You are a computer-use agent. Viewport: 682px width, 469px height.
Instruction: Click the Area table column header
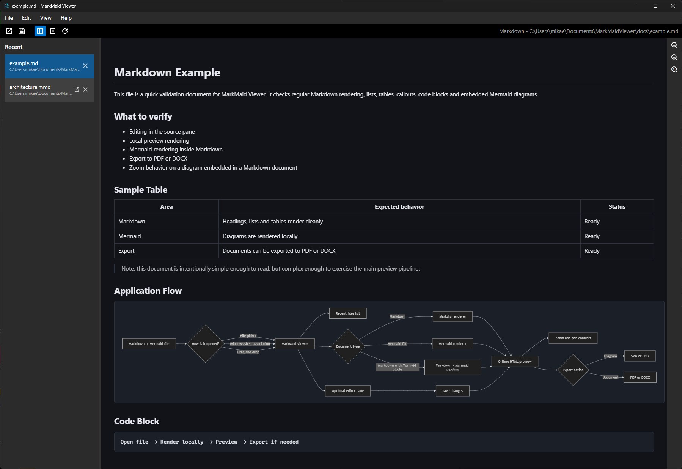tap(167, 207)
